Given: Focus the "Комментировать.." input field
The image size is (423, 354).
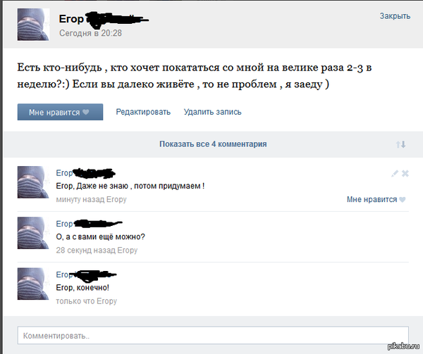Looking at the screenshot, I should tap(213, 336).
